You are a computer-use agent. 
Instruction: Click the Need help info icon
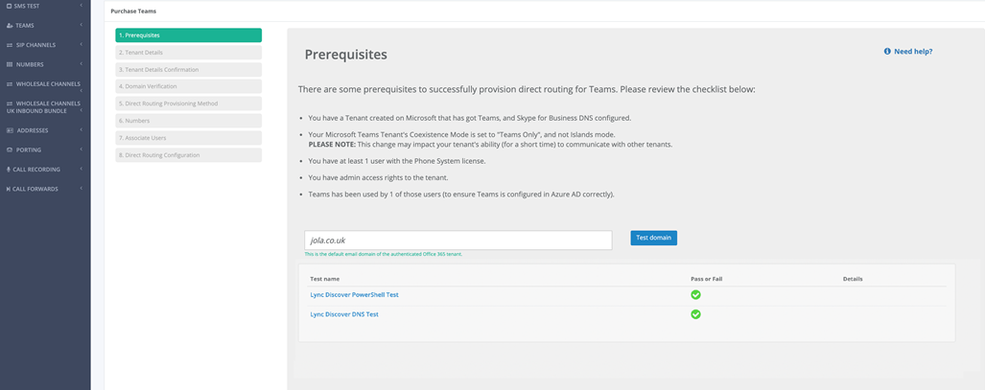click(887, 52)
